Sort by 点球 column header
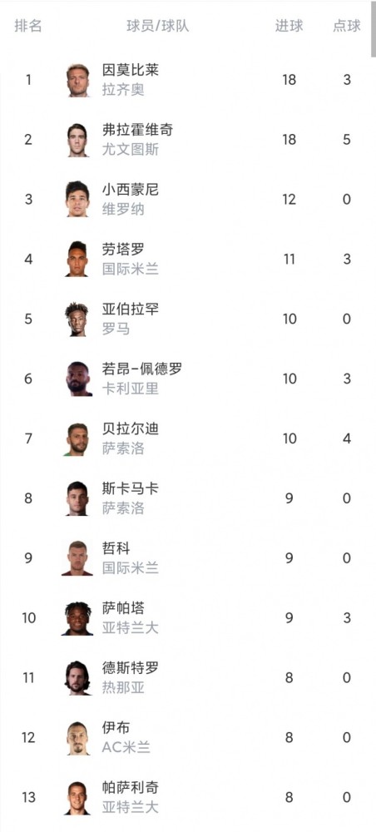This screenshot has width=376, height=832. [347, 26]
